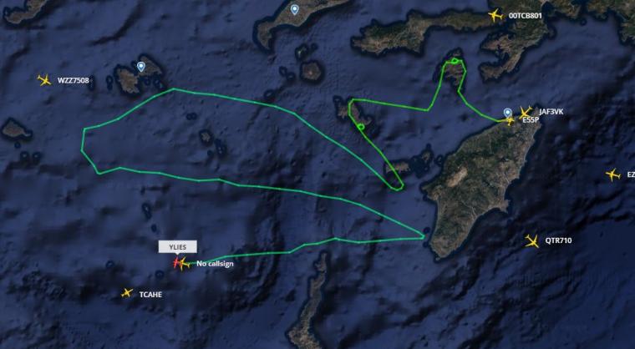The width and height of the screenshot is (635, 349).
Task: Click the TCAHE callsign label
Action: (x=150, y=295)
